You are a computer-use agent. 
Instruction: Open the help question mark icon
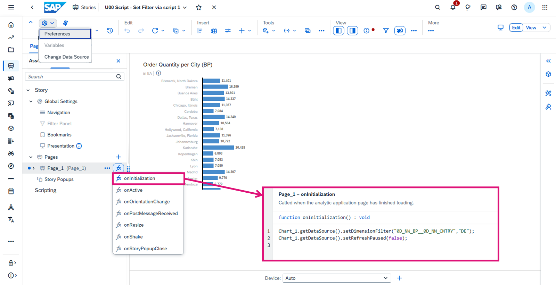pyautogui.click(x=514, y=7)
